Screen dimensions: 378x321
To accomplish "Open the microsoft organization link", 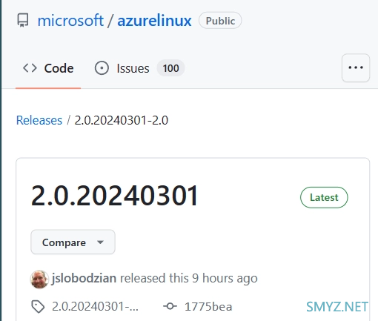I will 70,21.
